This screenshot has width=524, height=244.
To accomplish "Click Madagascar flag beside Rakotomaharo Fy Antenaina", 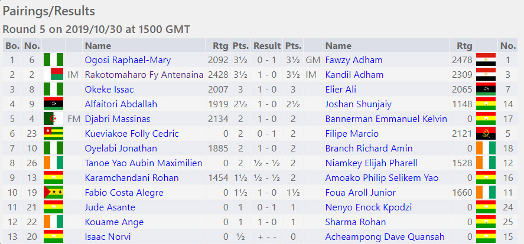I will point(54,75).
